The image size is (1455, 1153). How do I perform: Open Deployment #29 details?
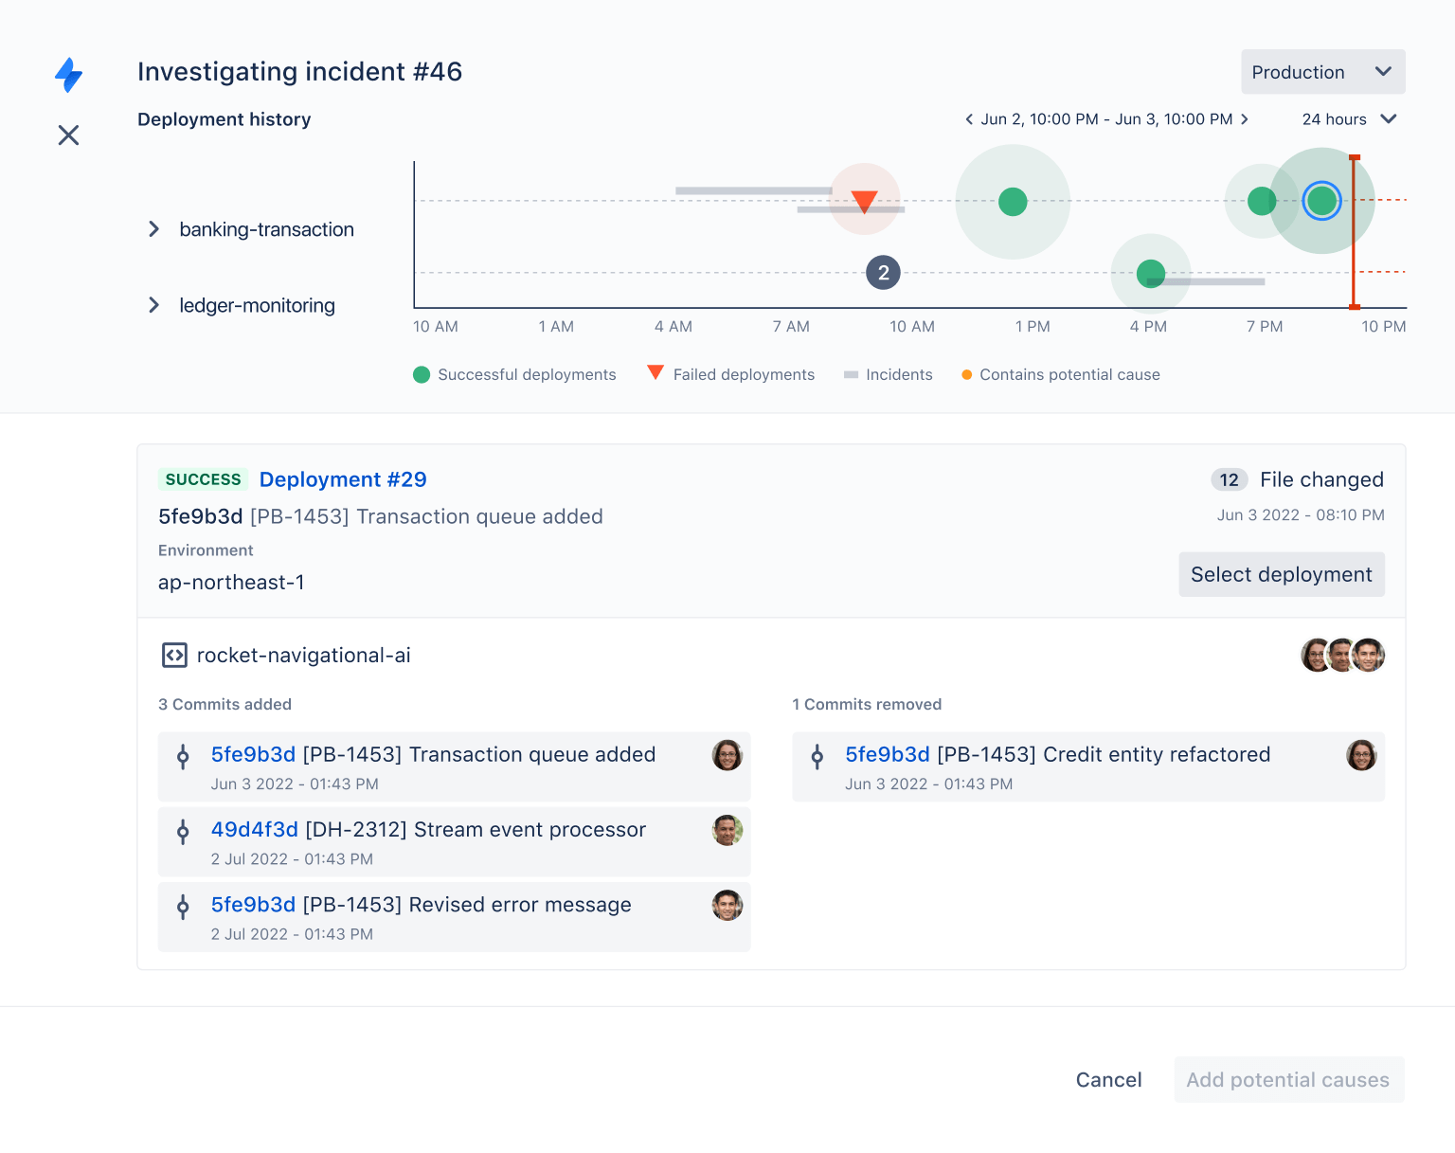[x=343, y=479]
